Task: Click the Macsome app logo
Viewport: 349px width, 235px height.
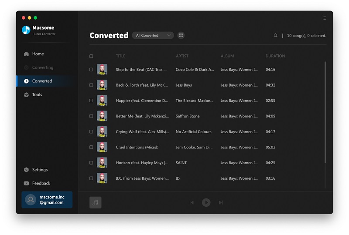Action: click(26, 30)
